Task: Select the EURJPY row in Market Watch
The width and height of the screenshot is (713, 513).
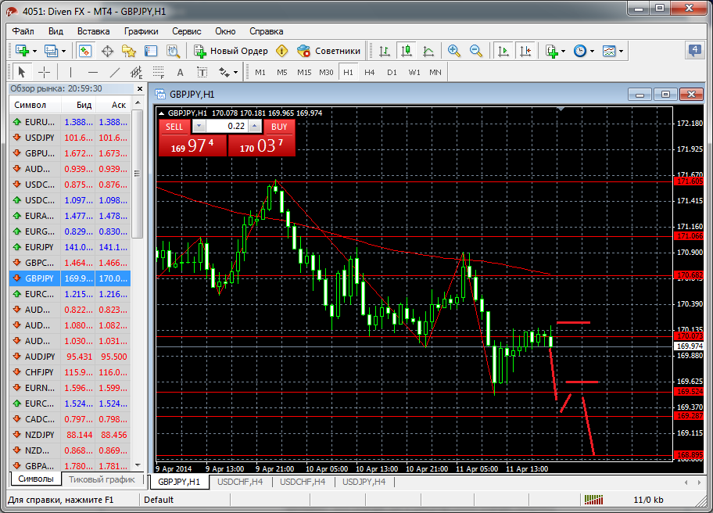Action: (x=70, y=247)
